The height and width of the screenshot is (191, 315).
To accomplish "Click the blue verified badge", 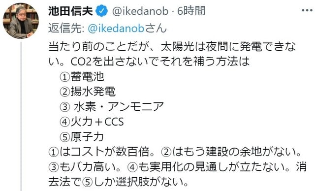I will click(102, 11).
